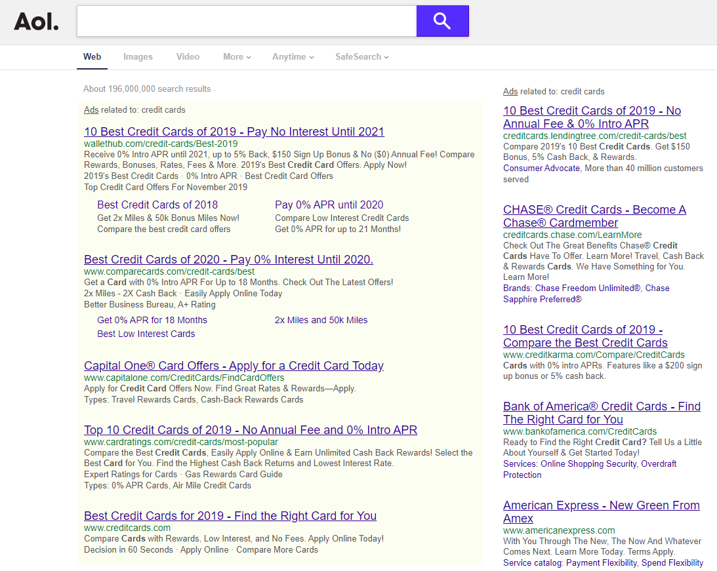Click Best Low Interest Cards sitelink
The height and width of the screenshot is (571, 717).
(x=146, y=334)
